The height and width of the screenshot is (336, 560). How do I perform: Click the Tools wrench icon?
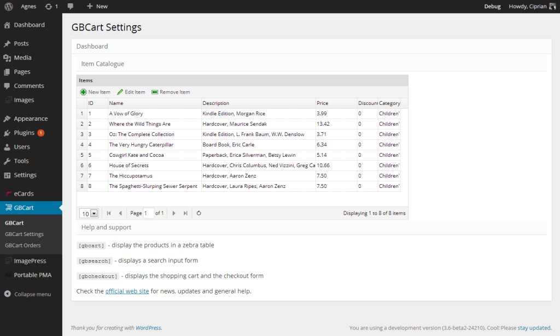point(7,161)
